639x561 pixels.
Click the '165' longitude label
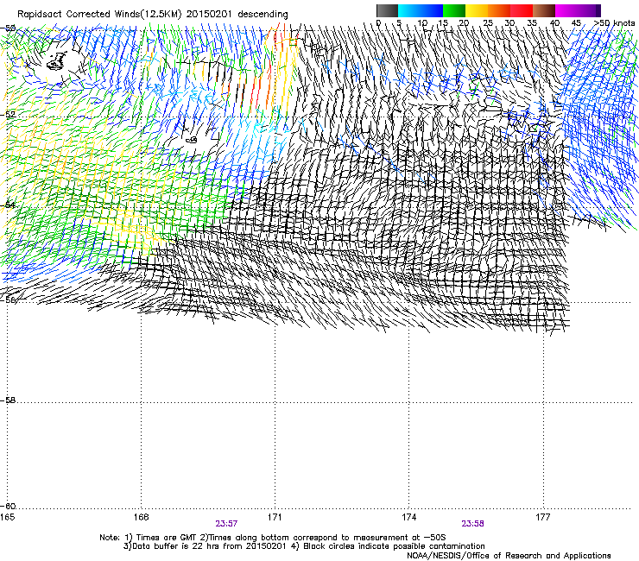[x=7, y=517]
